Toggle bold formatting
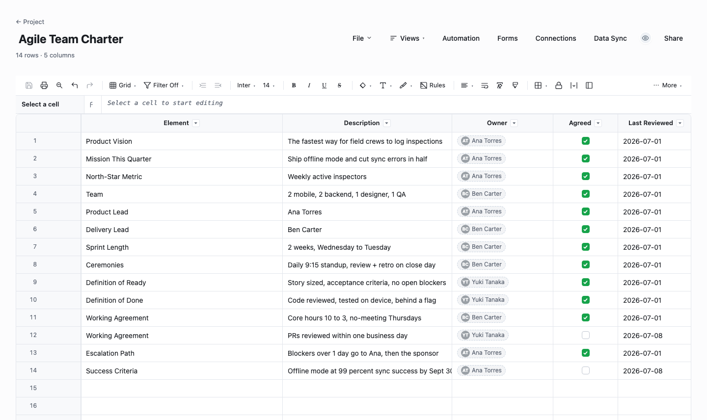This screenshot has width=707, height=420. click(294, 85)
